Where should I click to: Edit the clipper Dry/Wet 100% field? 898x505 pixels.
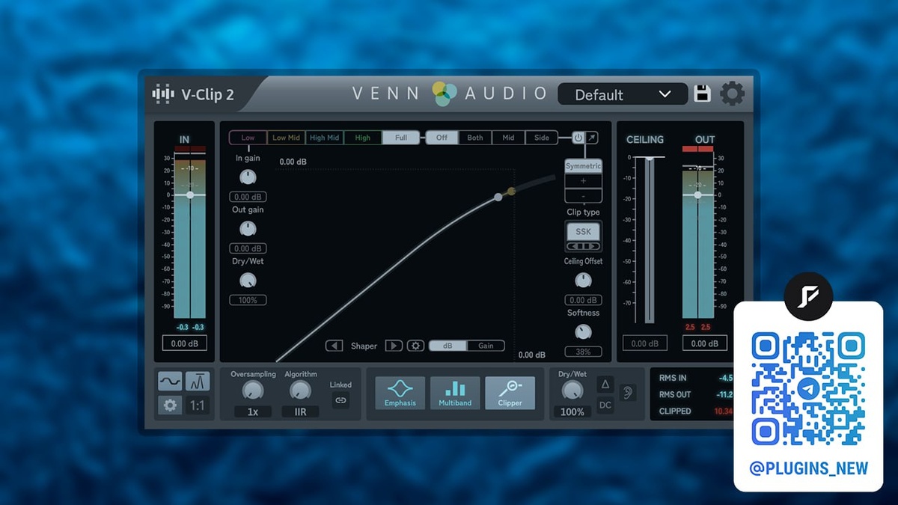click(x=248, y=300)
